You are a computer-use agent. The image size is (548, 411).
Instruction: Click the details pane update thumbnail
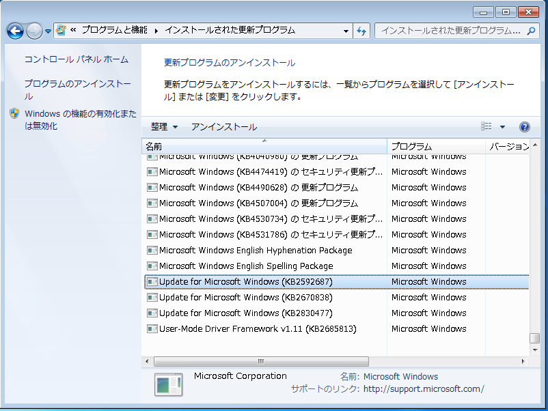click(x=169, y=384)
